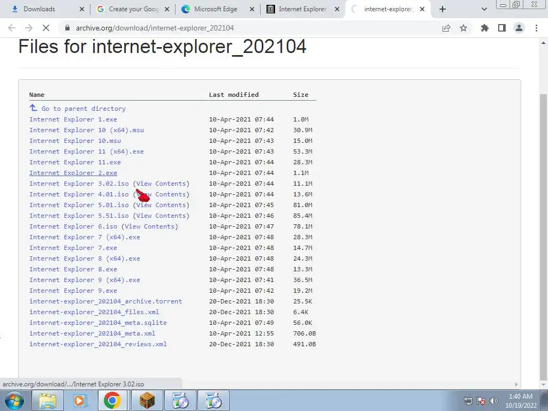Click the Chrome icon in taskbar

tap(112, 400)
